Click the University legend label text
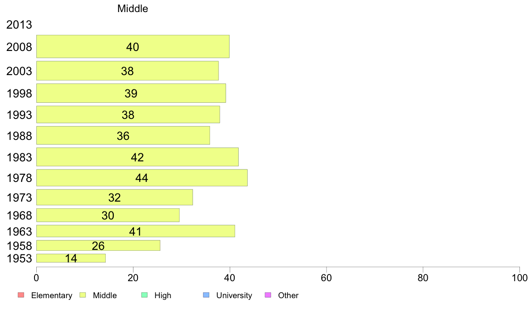This screenshot has height=329, width=532. tap(234, 295)
